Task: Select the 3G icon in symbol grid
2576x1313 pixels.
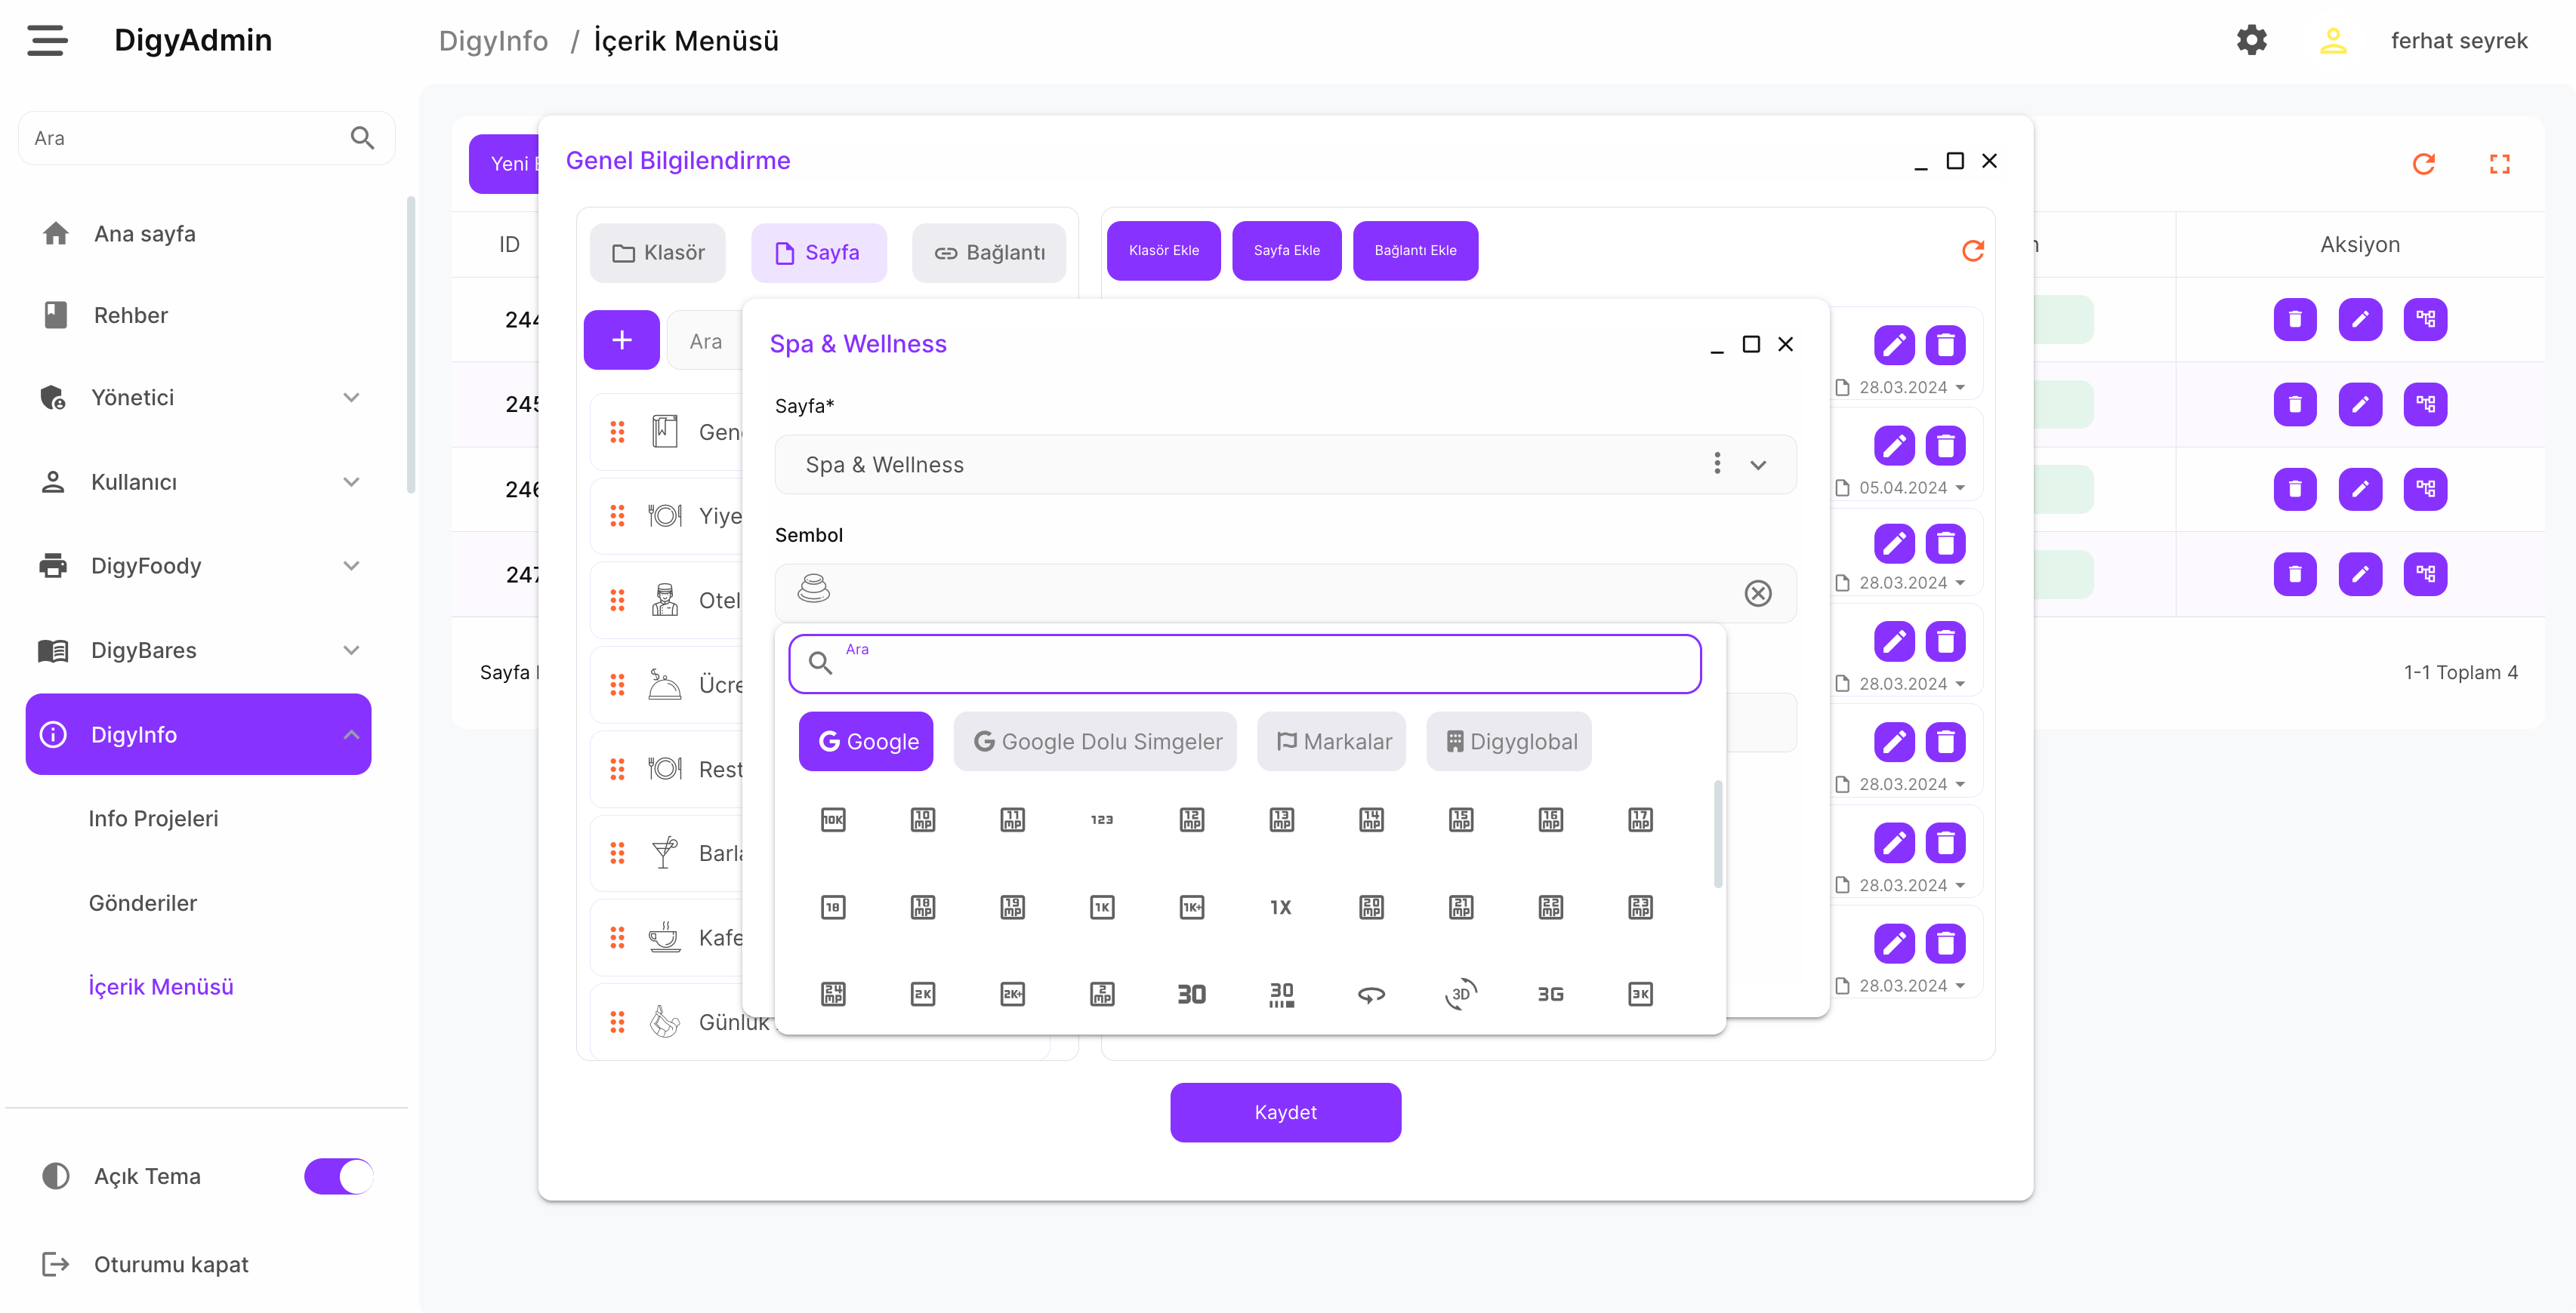Action: pyautogui.click(x=1550, y=993)
